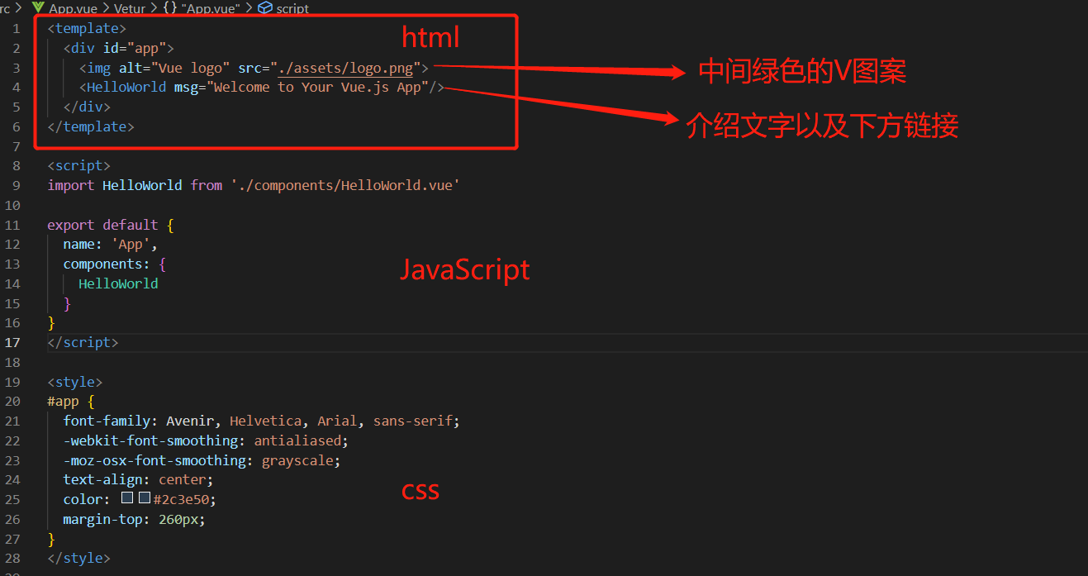Image resolution: width=1088 pixels, height=576 pixels.
Task: Click the "Welcome to Your Vue.js App" string
Action: (317, 88)
